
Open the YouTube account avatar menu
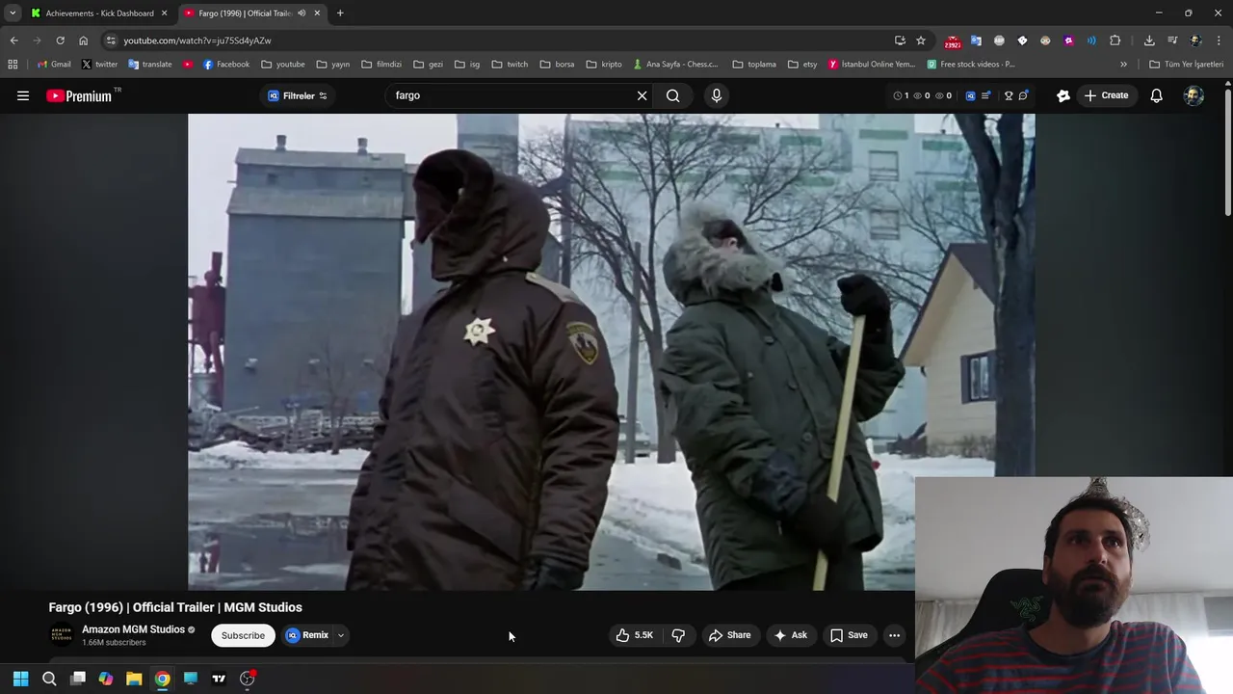tap(1194, 95)
